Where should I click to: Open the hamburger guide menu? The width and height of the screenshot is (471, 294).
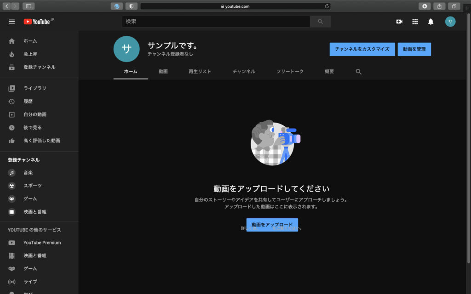click(11, 22)
